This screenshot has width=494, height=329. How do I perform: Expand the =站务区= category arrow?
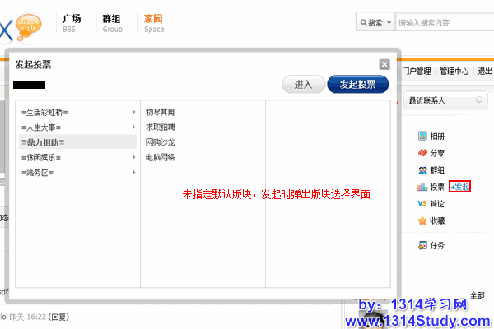133,173
